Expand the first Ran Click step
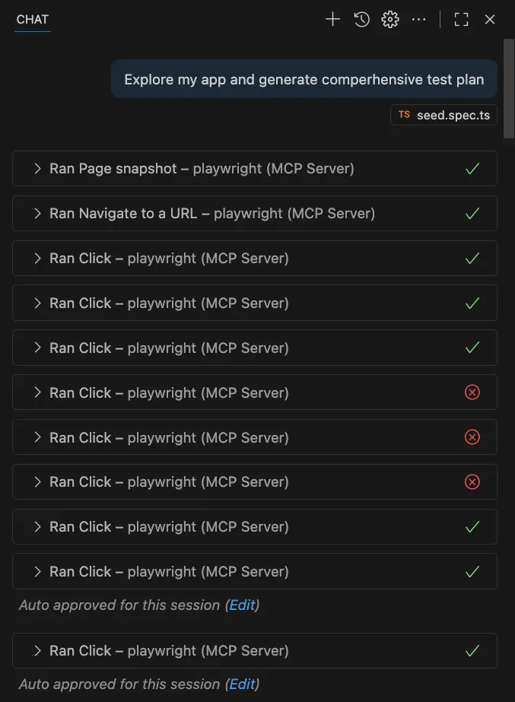This screenshot has width=515, height=702. point(37,259)
